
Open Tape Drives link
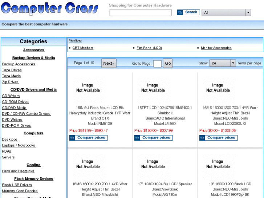[12, 70]
